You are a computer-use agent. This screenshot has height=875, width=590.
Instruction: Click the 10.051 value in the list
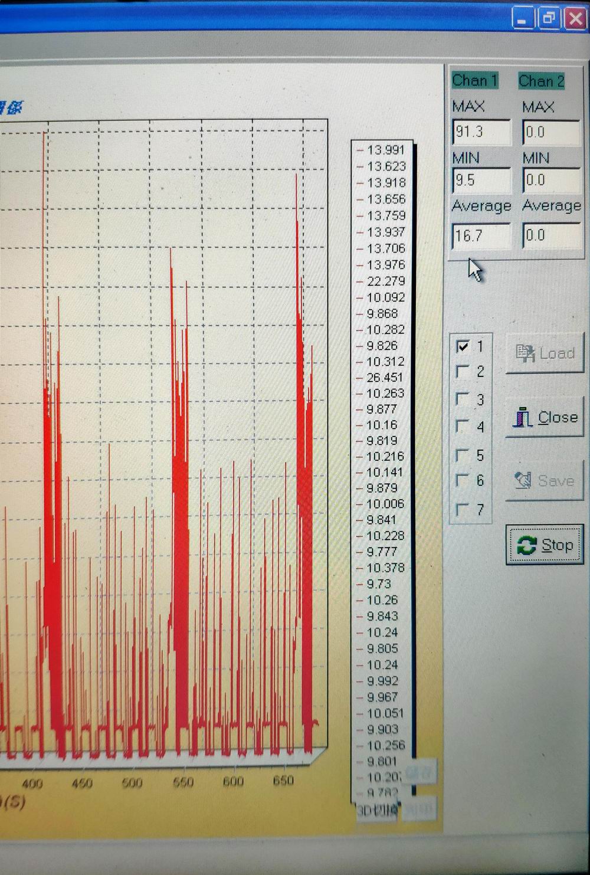pyautogui.click(x=385, y=713)
